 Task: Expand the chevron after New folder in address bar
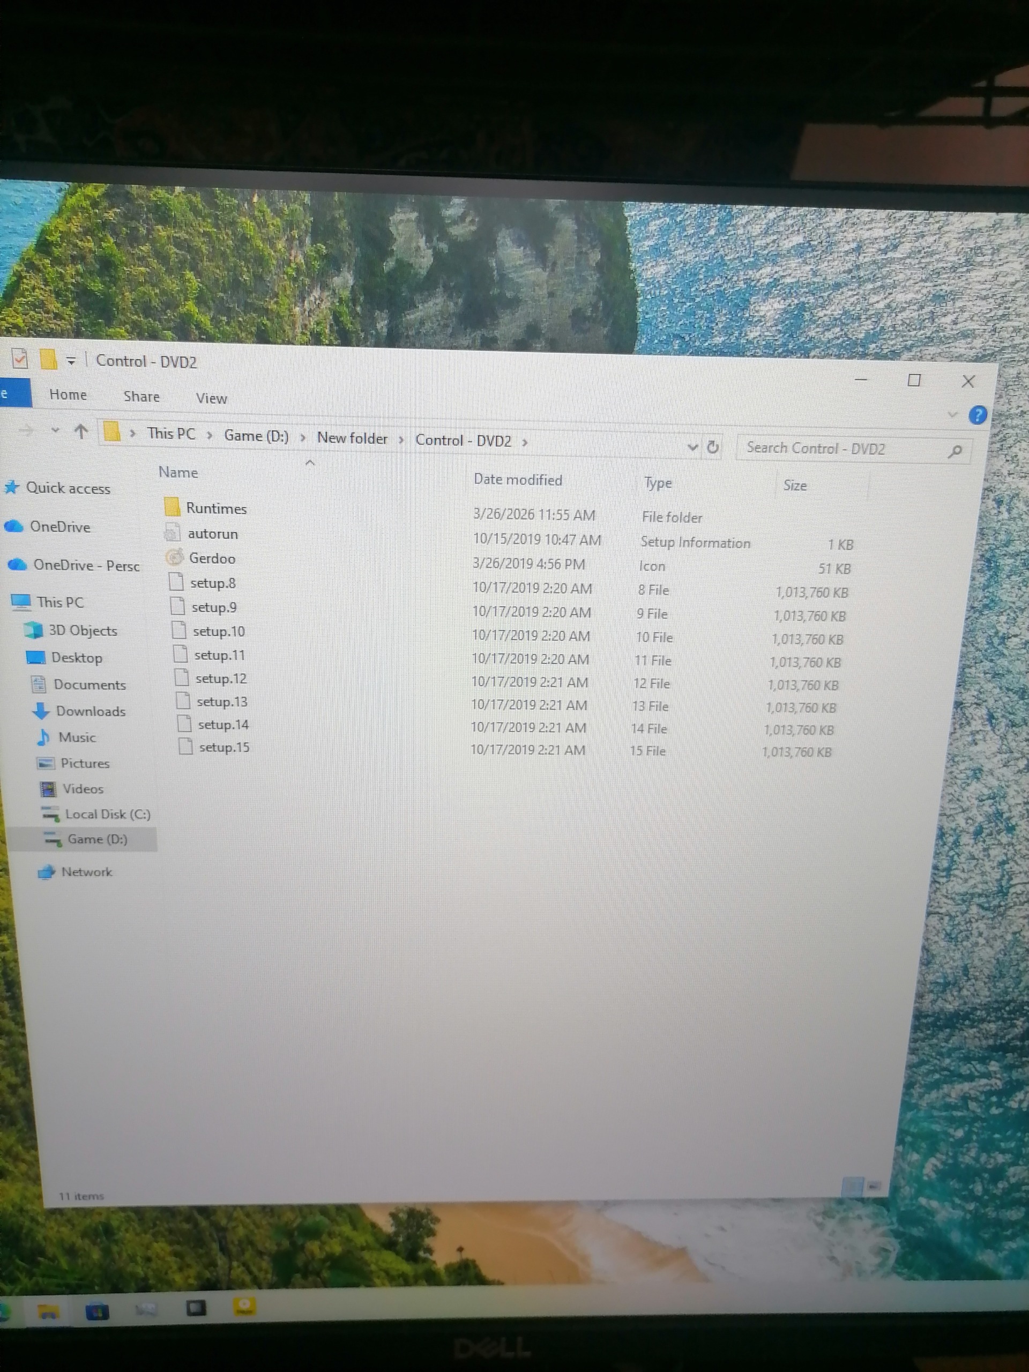pyautogui.click(x=401, y=441)
